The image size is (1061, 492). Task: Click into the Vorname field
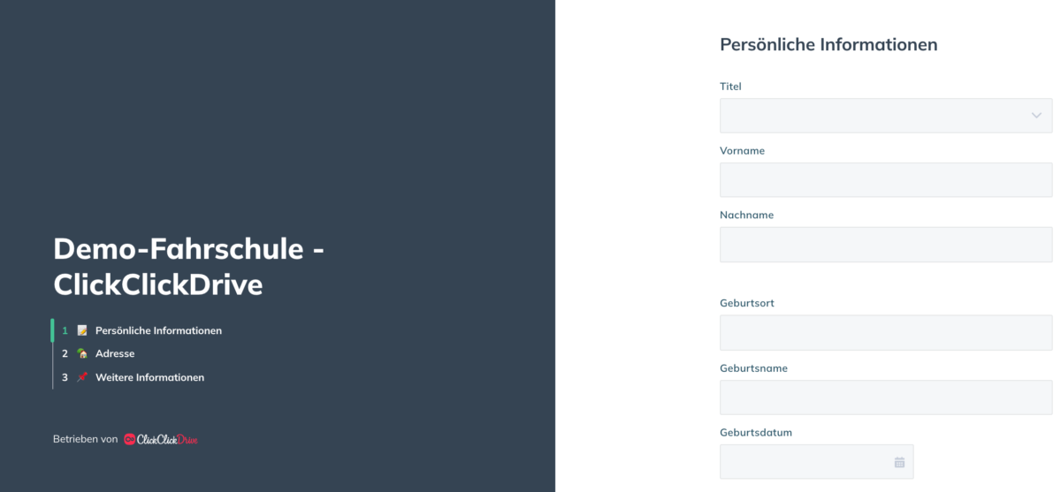886,179
